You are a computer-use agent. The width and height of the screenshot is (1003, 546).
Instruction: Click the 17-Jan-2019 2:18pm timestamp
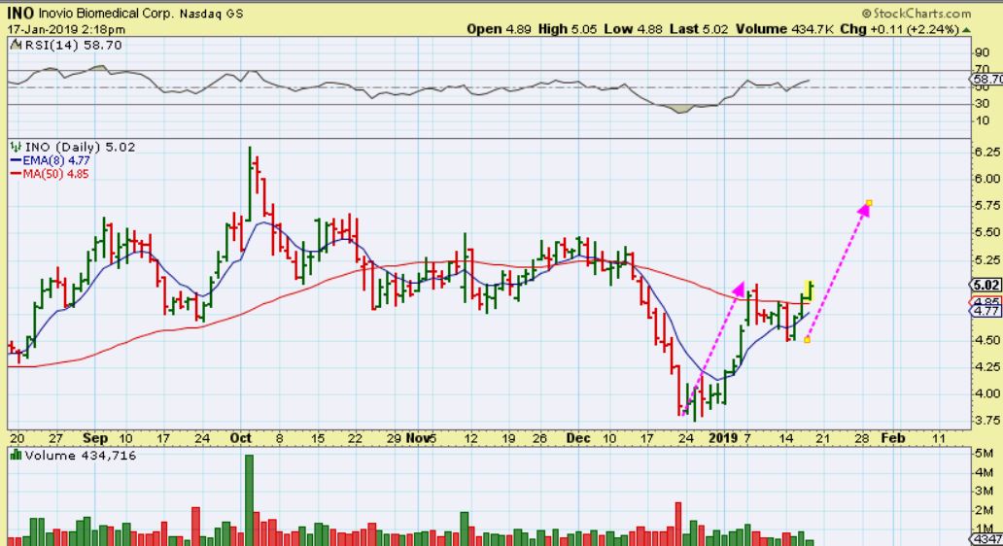[x=66, y=29]
